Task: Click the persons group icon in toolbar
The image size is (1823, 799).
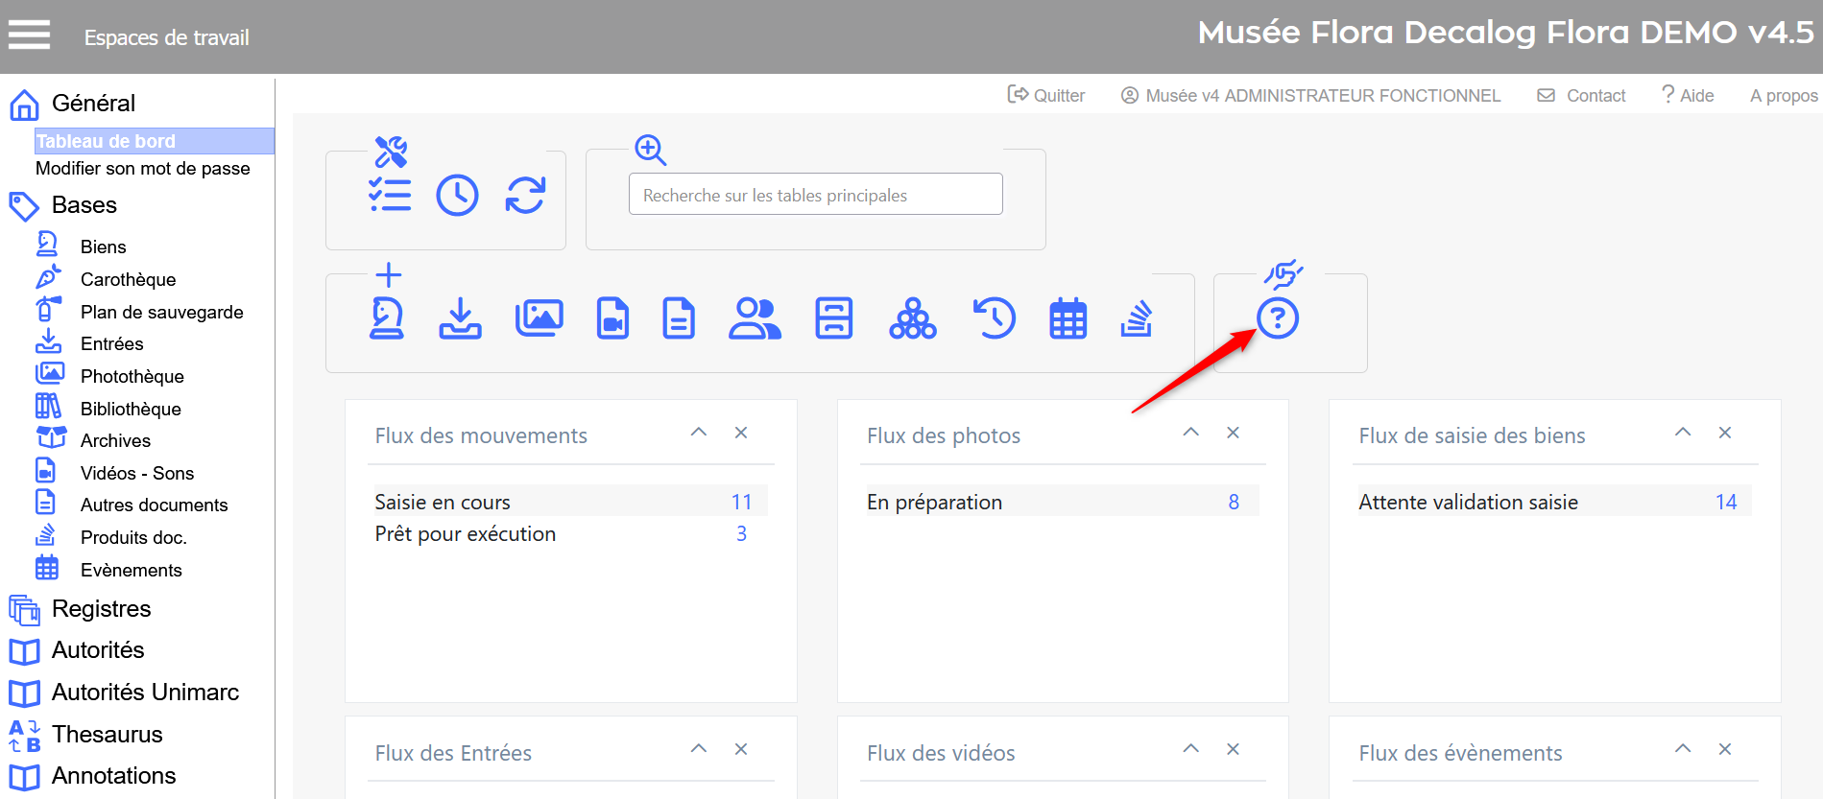Action: 755,318
